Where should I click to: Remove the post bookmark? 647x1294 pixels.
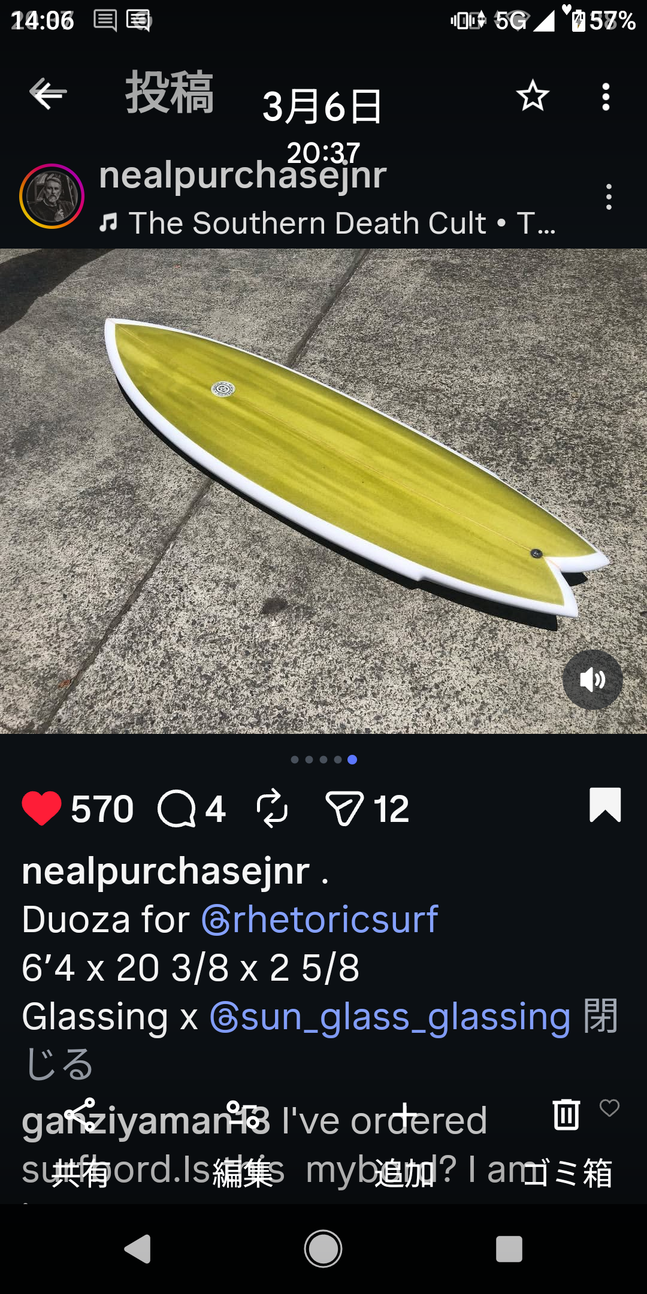[605, 805]
